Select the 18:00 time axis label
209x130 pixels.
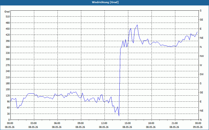point(152,123)
